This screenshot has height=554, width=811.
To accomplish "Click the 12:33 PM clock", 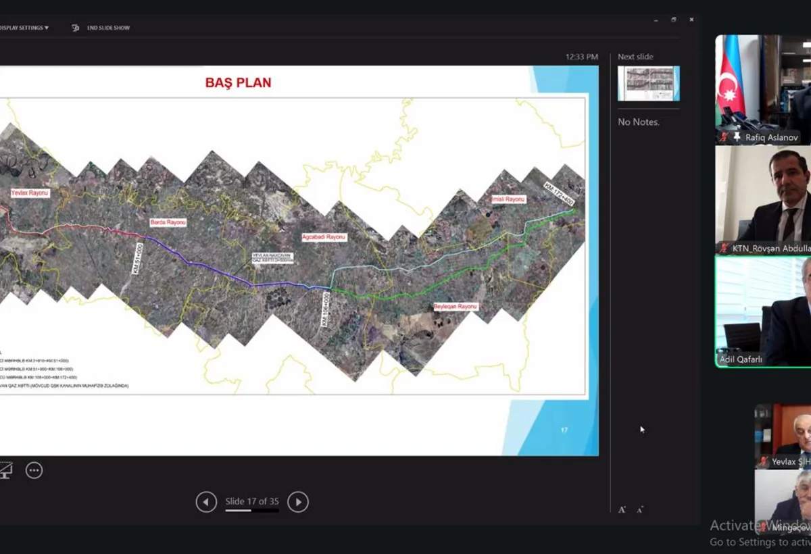I will point(582,57).
